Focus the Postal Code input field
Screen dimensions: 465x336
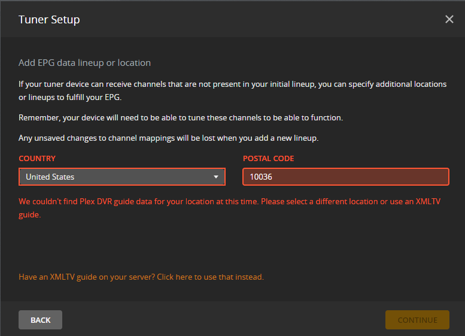[345, 177]
